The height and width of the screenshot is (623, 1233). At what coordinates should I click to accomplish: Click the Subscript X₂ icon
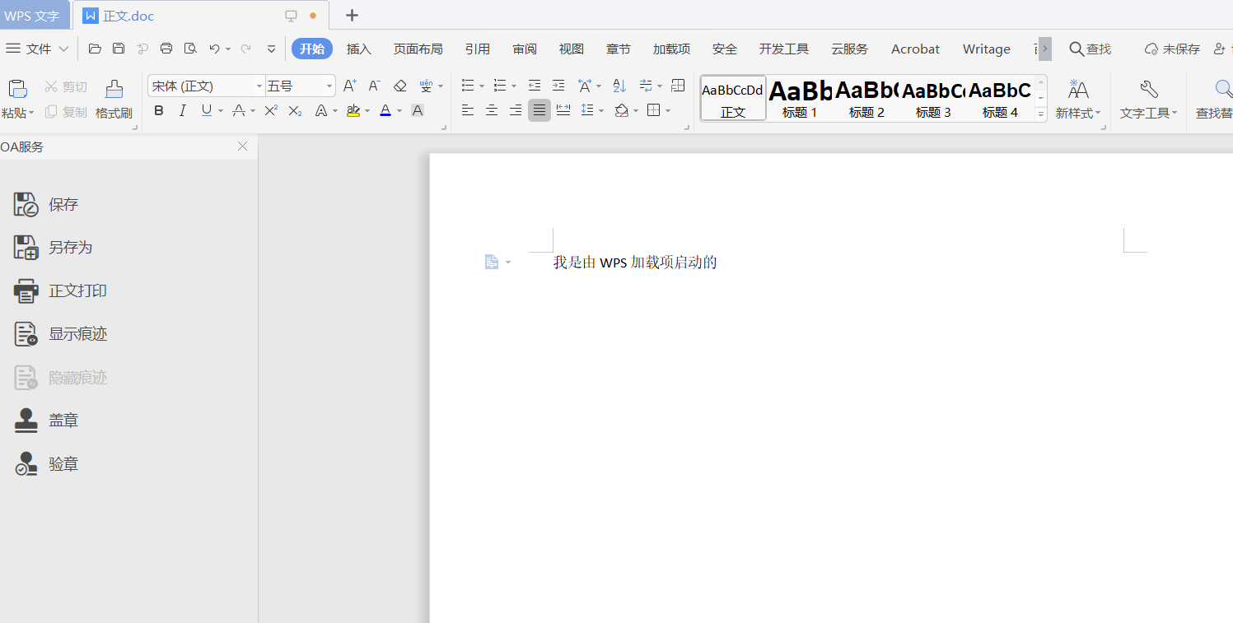tap(295, 110)
